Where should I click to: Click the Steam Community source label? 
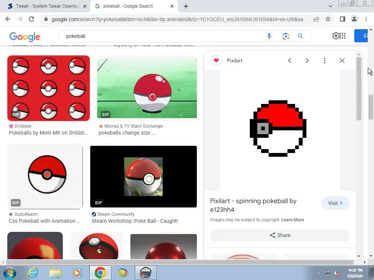point(116,214)
